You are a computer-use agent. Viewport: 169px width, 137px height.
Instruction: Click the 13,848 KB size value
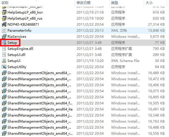coord(156,31)
